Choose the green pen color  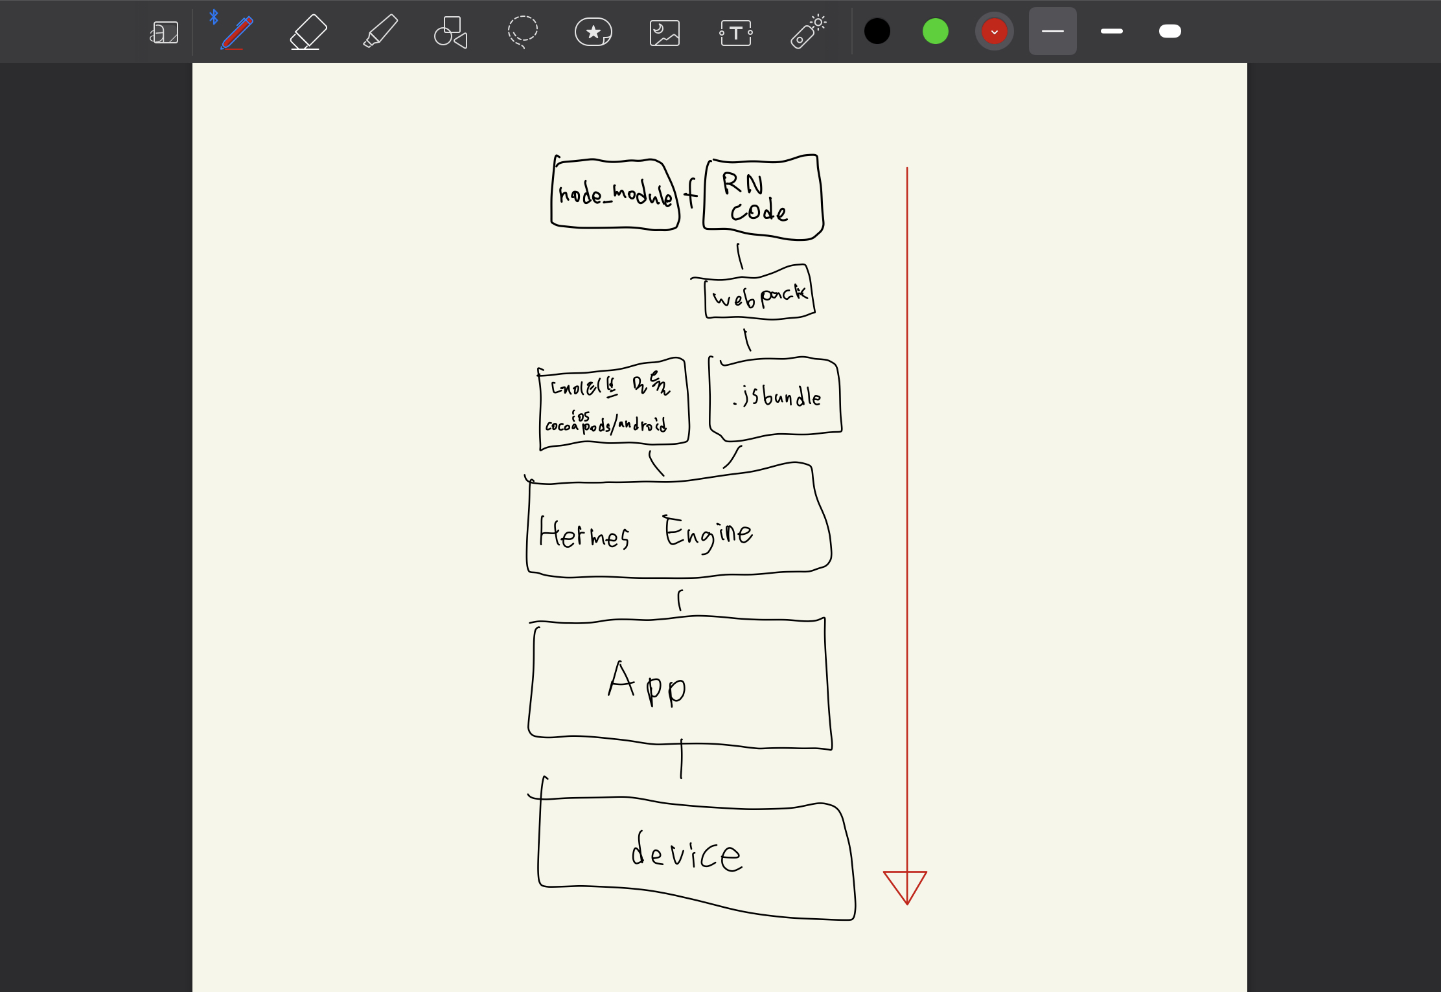coord(935,31)
